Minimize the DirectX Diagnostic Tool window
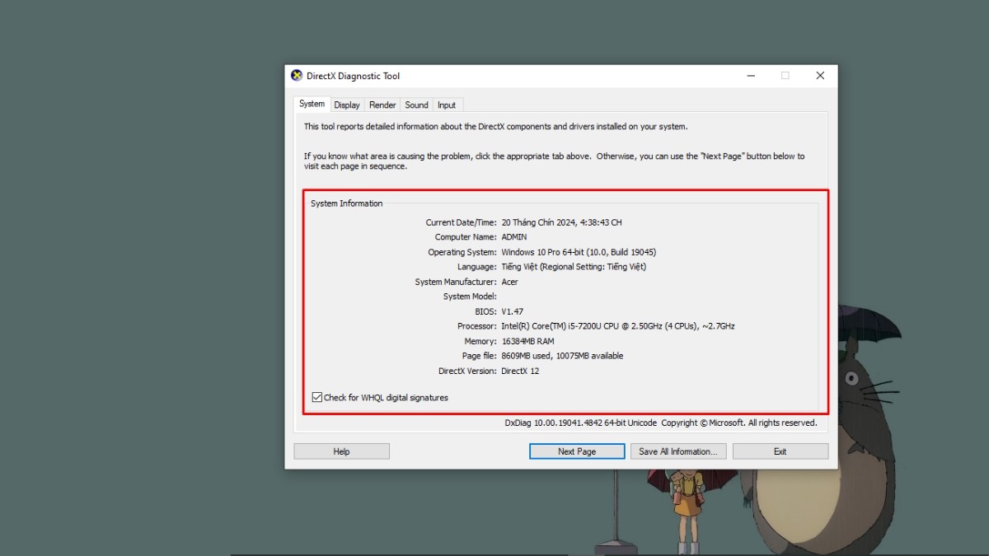This screenshot has width=989, height=556. tap(751, 76)
